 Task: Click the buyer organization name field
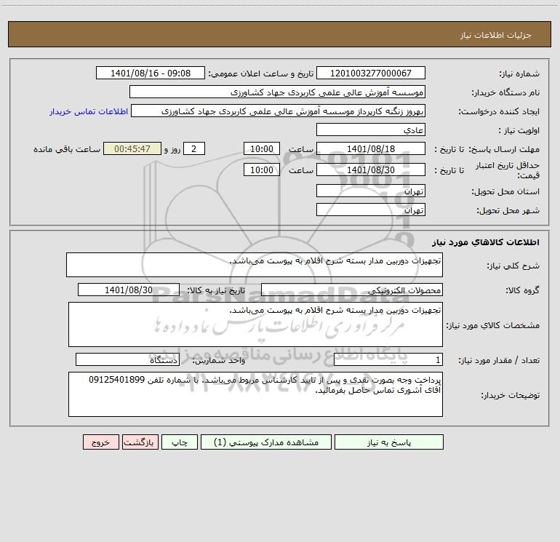tap(277, 92)
